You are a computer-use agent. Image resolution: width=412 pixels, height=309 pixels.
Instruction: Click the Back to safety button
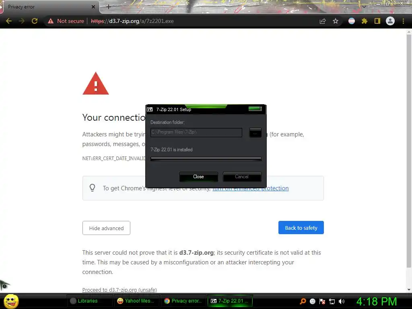click(301, 228)
